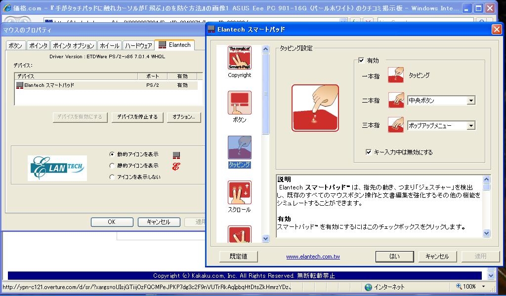
Task: Open the 100% zoom level dropdown arrow
Action: click(483, 286)
